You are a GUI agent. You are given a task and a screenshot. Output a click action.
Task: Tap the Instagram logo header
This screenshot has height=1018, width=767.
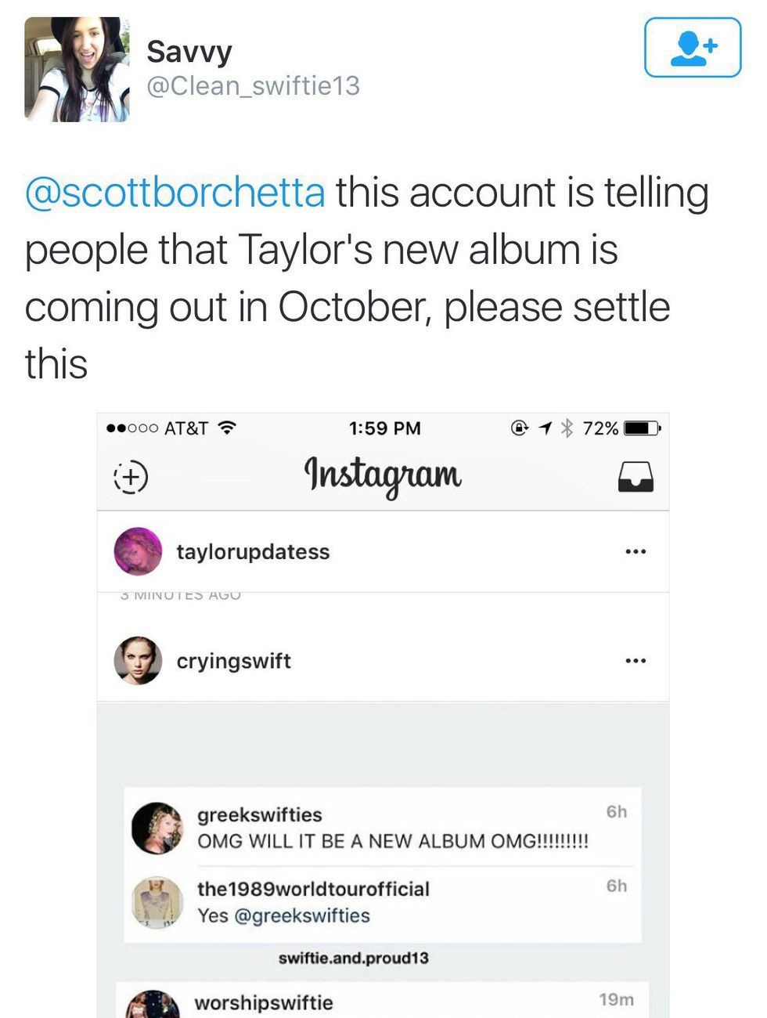coord(383,475)
